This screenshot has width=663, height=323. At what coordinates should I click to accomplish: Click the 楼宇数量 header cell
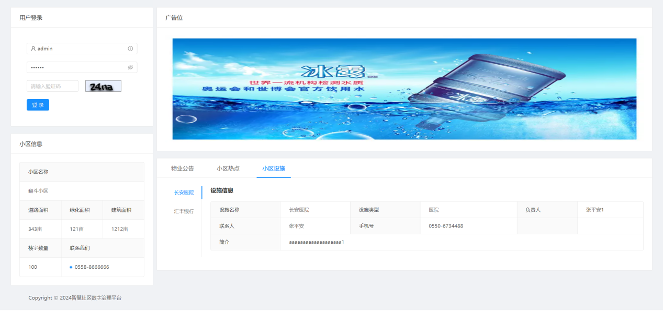coord(40,248)
